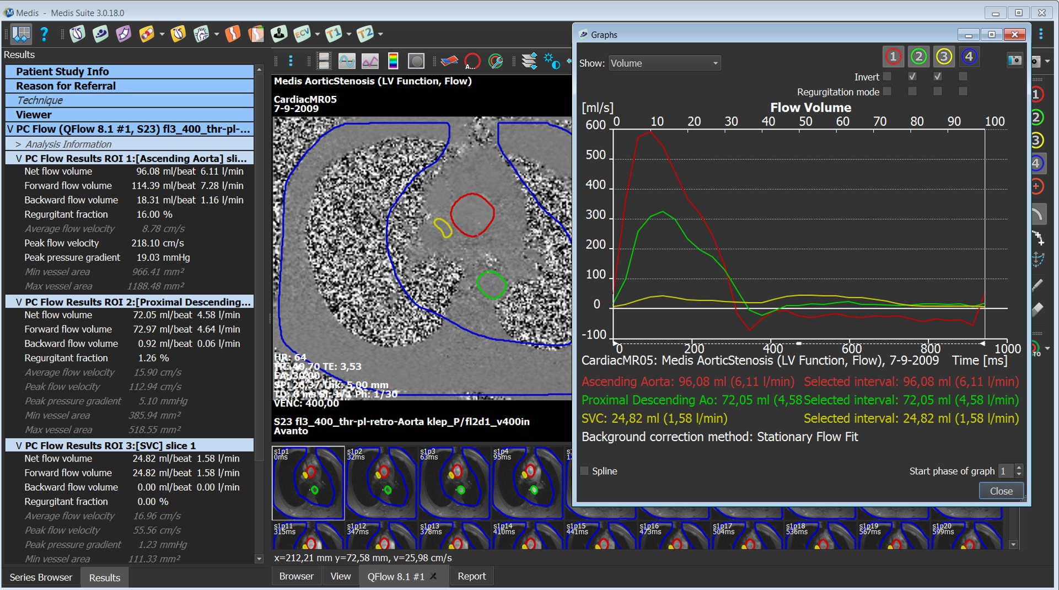Toggle Regurgitation mode for graph 2

pyautogui.click(x=912, y=92)
